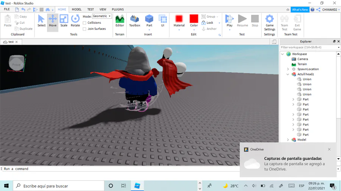Open the Material dropdown arrow
Screen dimensions: 341x191
click(x=179, y=30)
